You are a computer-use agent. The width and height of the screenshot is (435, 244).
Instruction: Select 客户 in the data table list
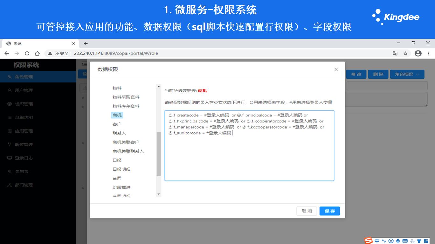pos(117,124)
